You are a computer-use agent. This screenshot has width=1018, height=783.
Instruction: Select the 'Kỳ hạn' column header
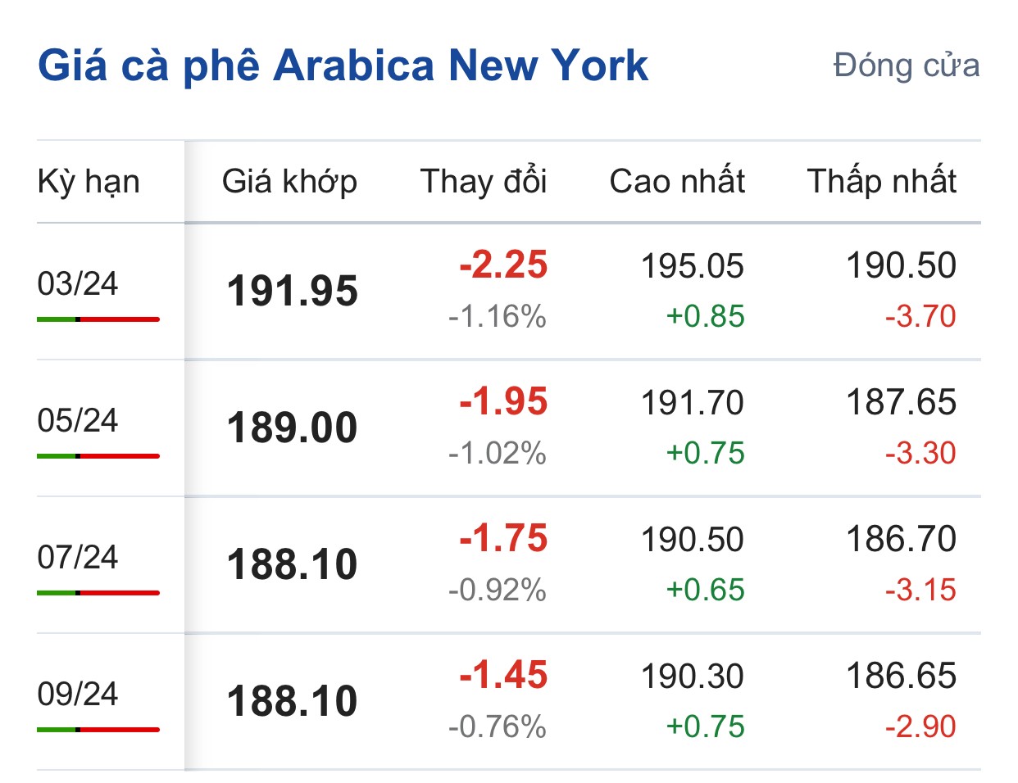tap(89, 182)
